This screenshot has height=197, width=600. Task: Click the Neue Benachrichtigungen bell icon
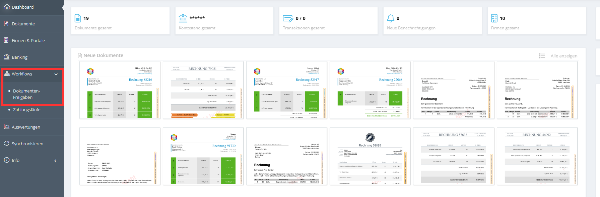[391, 18]
